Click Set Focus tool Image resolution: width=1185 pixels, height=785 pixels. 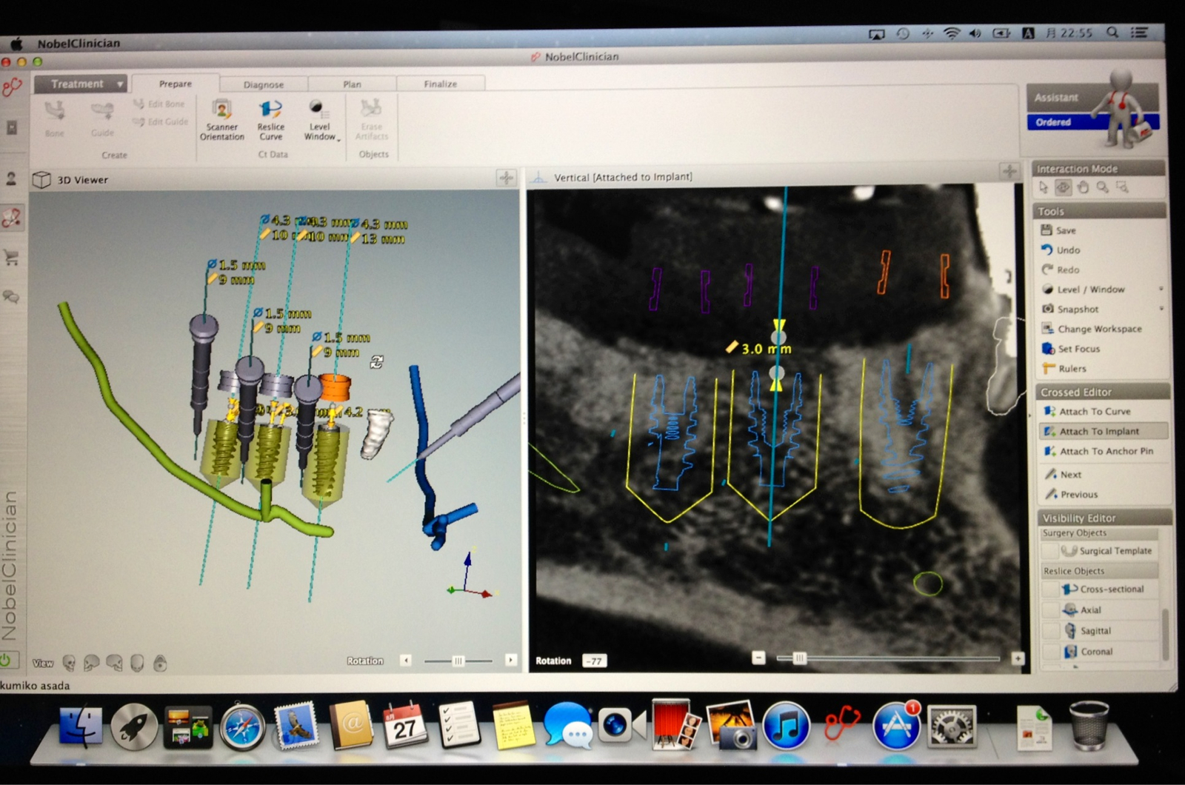tap(1071, 349)
